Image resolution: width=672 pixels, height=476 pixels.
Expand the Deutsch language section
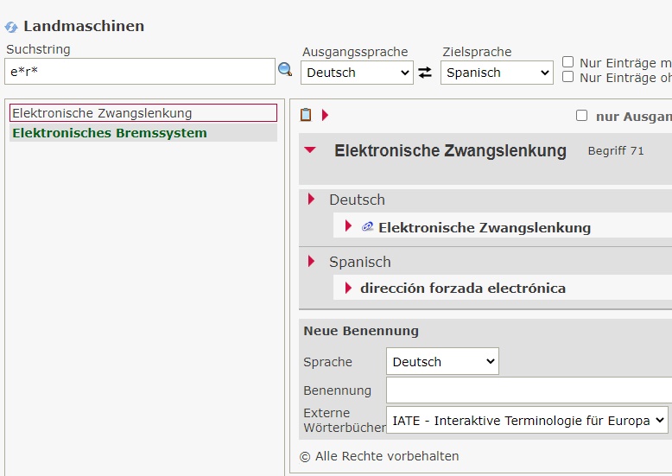pos(312,200)
